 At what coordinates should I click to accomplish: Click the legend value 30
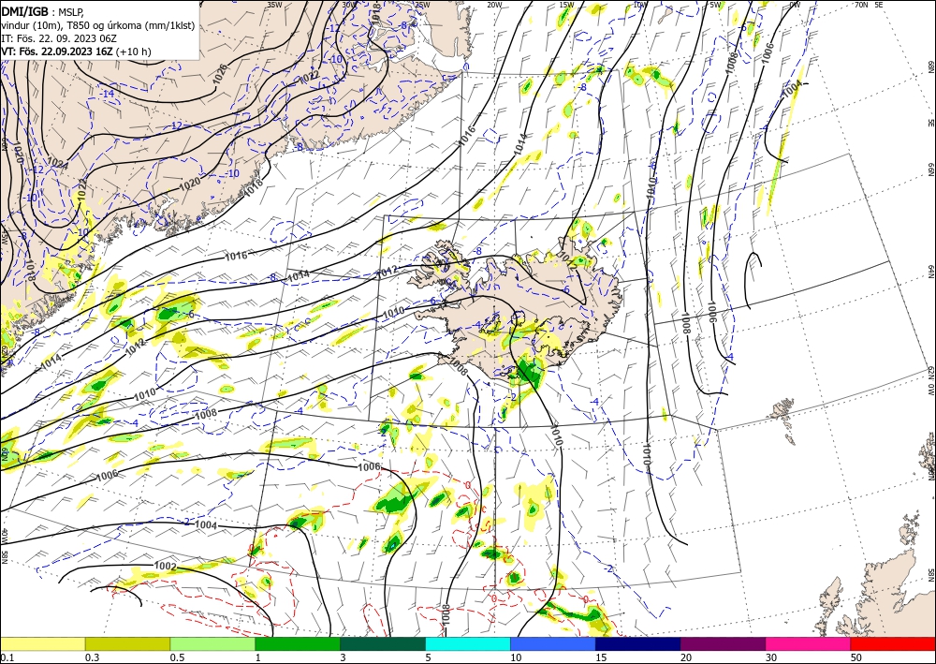coord(771,657)
